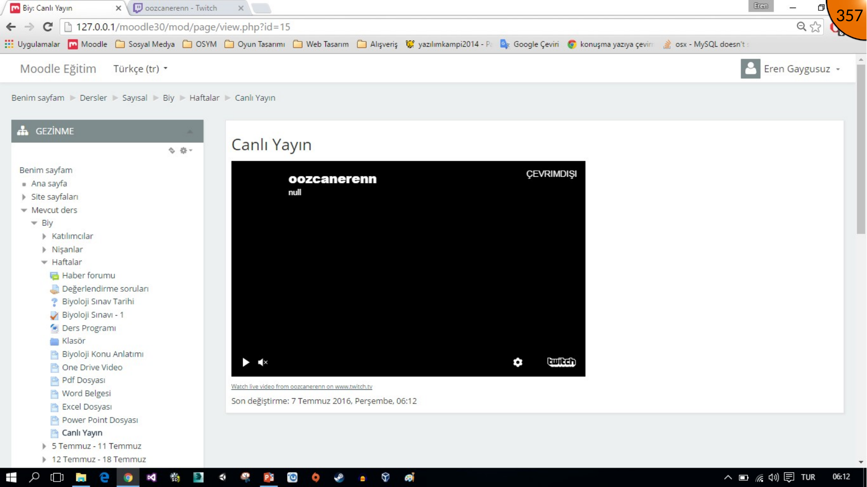Open the Klasör folder icon

tap(55, 341)
